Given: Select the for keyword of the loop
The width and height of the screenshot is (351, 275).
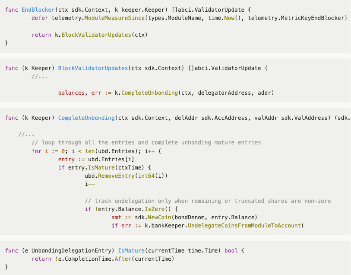Looking at the screenshot, I should pos(37,151).
